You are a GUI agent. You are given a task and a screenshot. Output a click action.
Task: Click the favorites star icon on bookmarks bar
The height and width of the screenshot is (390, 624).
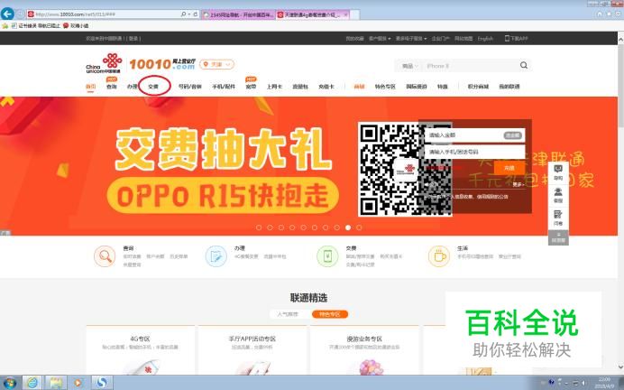click(5, 25)
